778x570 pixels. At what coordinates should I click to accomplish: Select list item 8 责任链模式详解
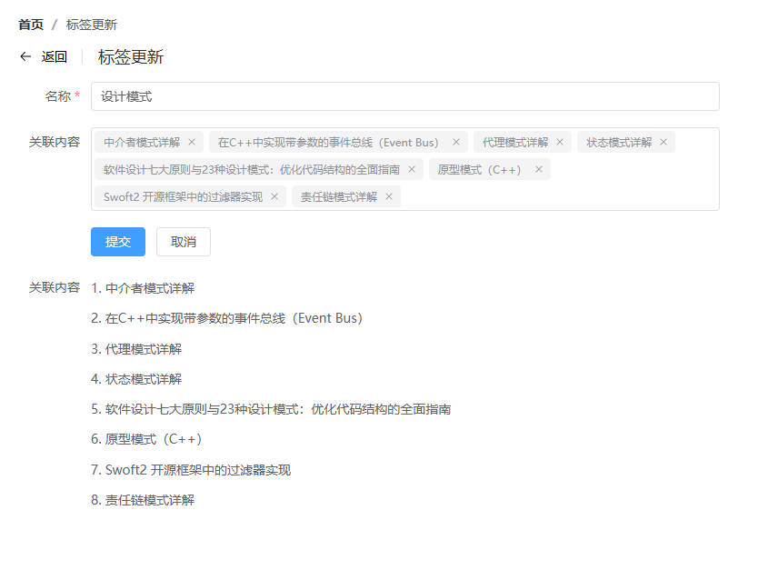[x=143, y=500]
